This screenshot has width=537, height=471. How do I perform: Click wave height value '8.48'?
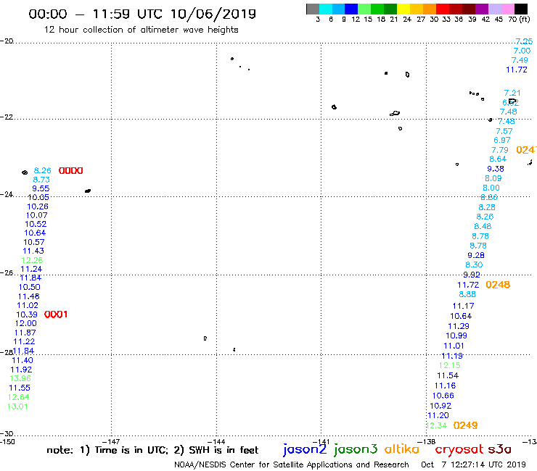click(483, 226)
